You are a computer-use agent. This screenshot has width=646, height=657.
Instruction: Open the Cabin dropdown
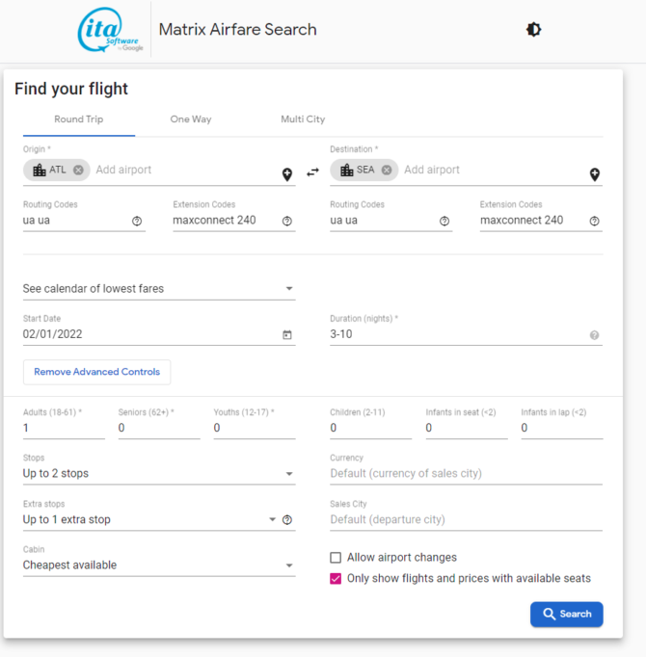159,565
